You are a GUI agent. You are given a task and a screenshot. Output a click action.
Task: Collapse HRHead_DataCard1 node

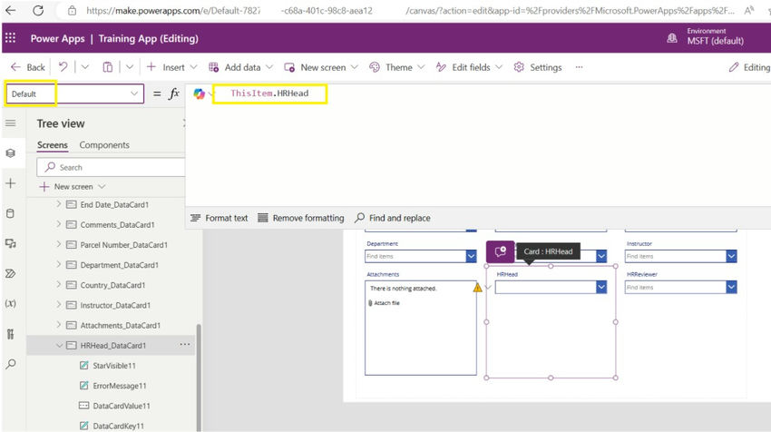click(59, 346)
